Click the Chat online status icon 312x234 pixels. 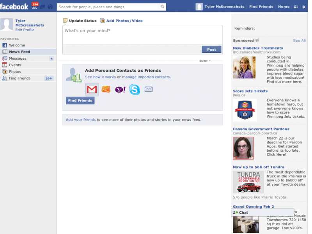(x=236, y=213)
